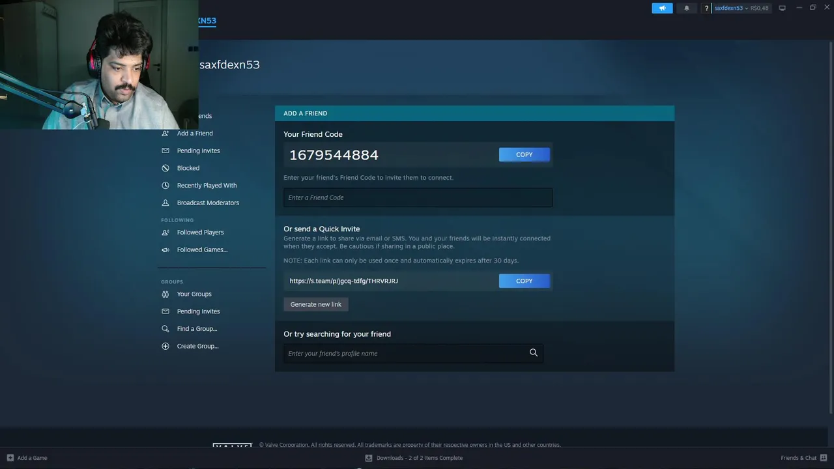Open Followed Players
This screenshot has height=469, width=834.
[200, 233]
